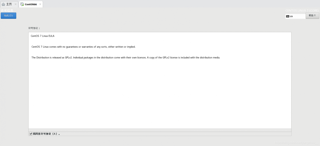Click the CENTOS LINUX 7 (CORE) title

pos(302,10)
